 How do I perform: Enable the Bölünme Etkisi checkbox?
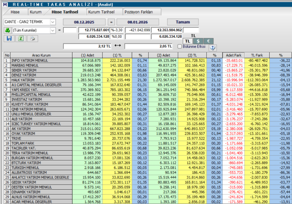pyautogui.click(x=180, y=47)
